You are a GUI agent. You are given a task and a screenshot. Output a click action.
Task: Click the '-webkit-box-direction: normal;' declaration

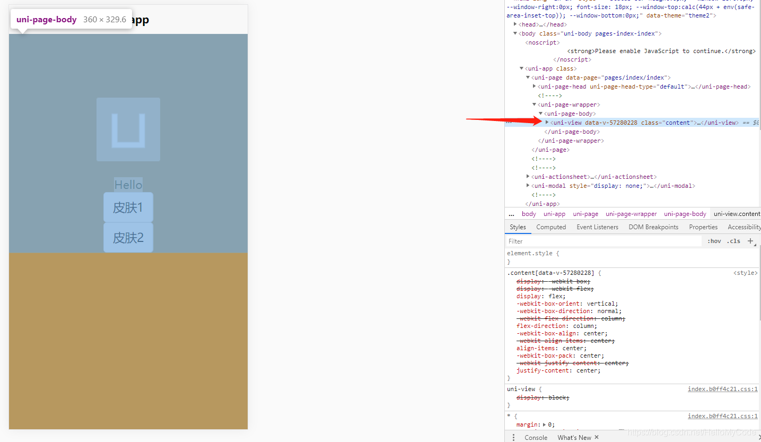(x=569, y=311)
